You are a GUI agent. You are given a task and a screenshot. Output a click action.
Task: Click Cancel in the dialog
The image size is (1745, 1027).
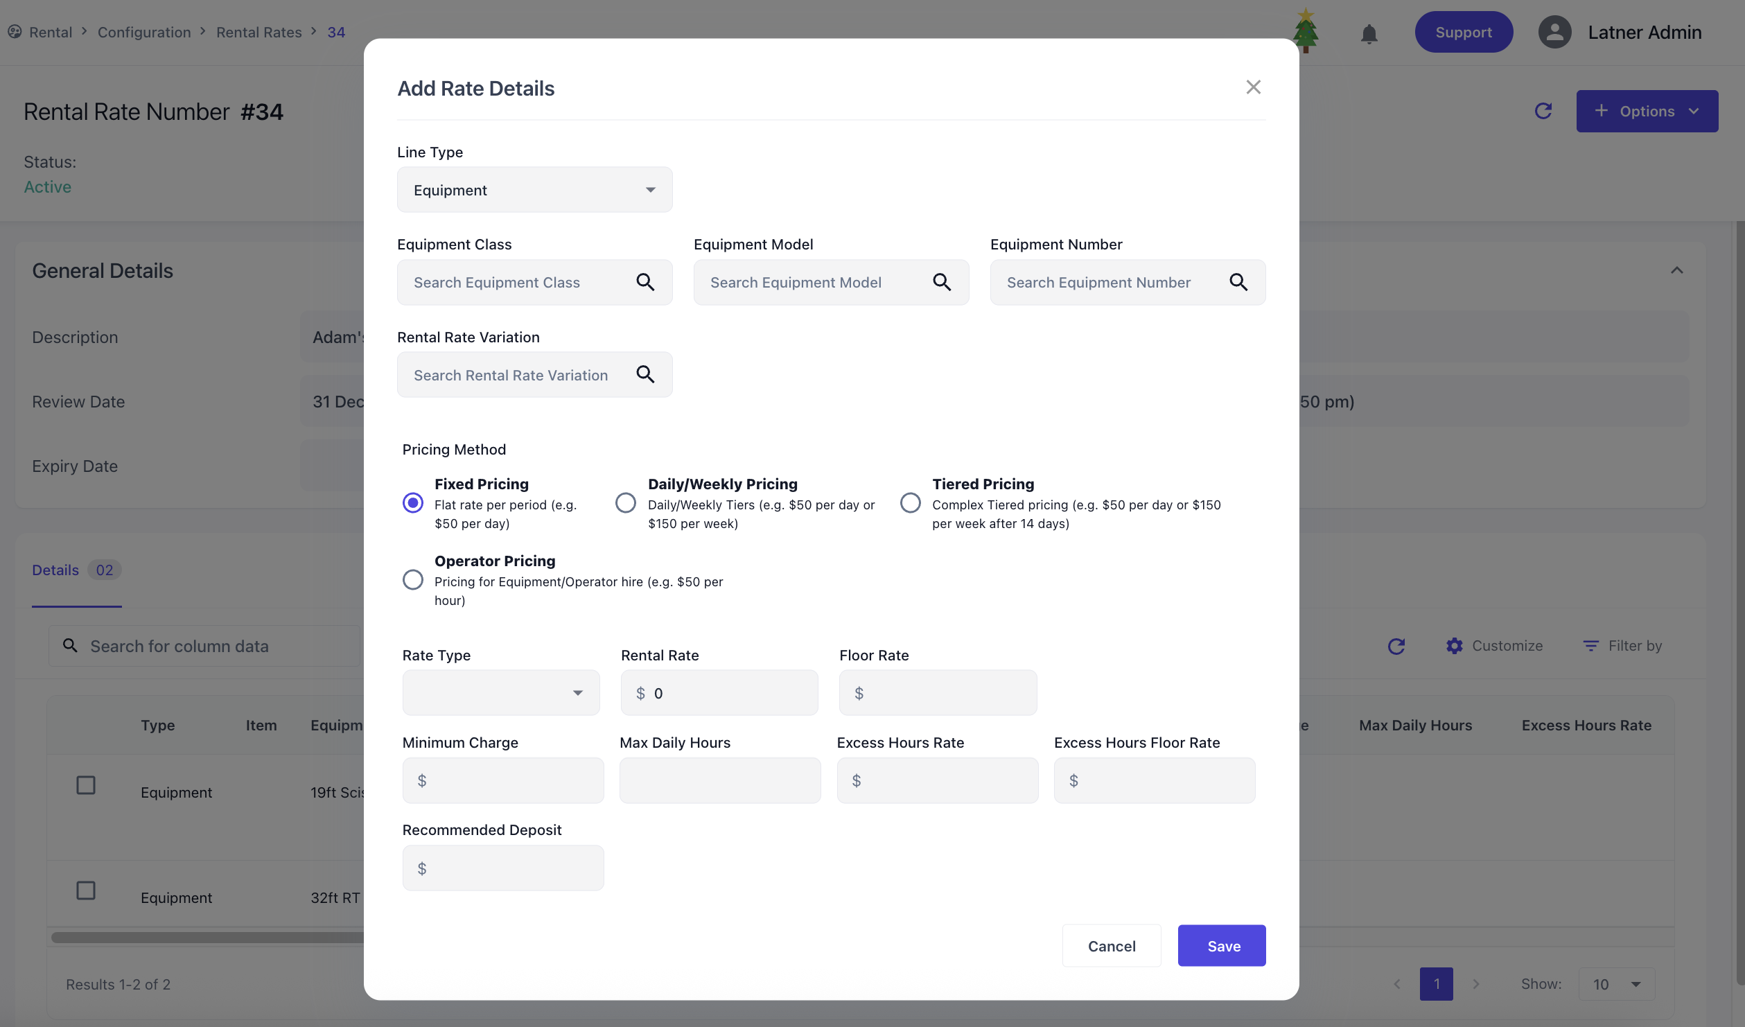[x=1111, y=946]
